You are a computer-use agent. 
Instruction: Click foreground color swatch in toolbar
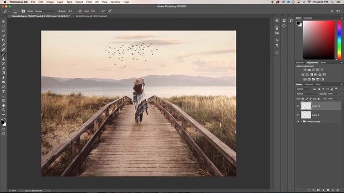(2, 123)
